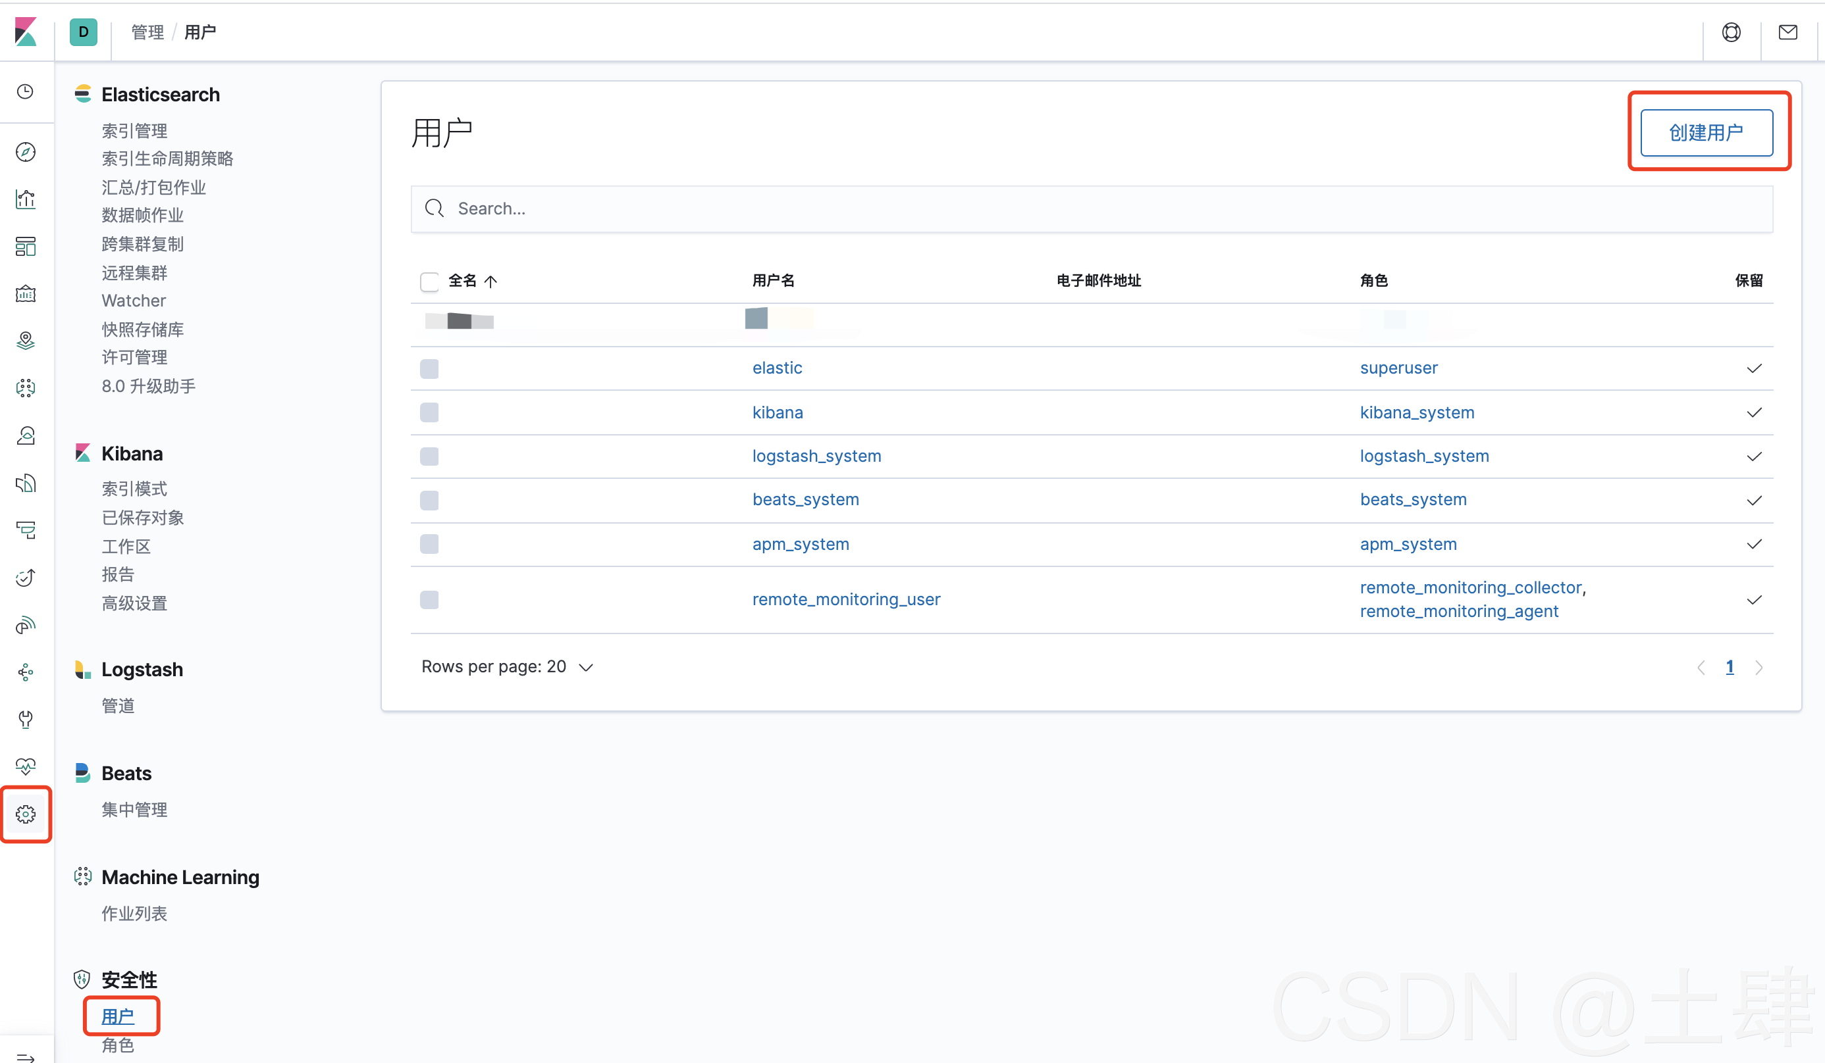Open the help menu icon
Image resolution: width=1825 pixels, height=1063 pixels.
pyautogui.click(x=1731, y=32)
